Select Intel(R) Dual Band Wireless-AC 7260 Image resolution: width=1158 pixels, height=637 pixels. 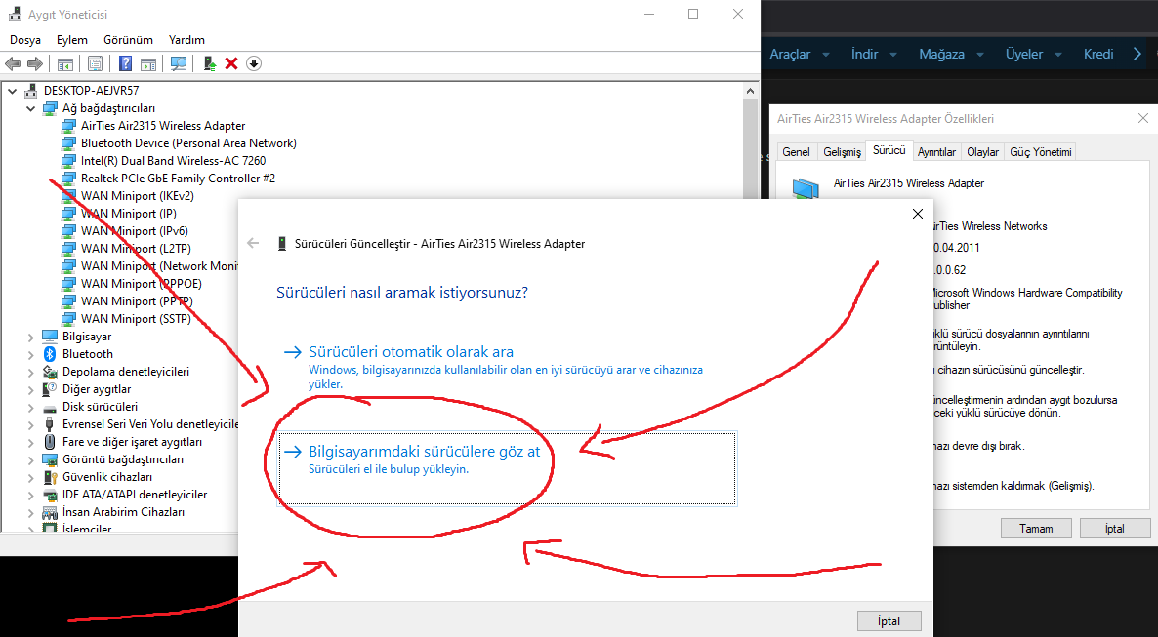point(173,161)
